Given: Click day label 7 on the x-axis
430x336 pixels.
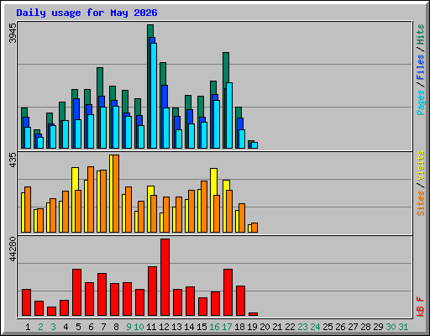Looking at the screenshot, I should click(x=103, y=327).
